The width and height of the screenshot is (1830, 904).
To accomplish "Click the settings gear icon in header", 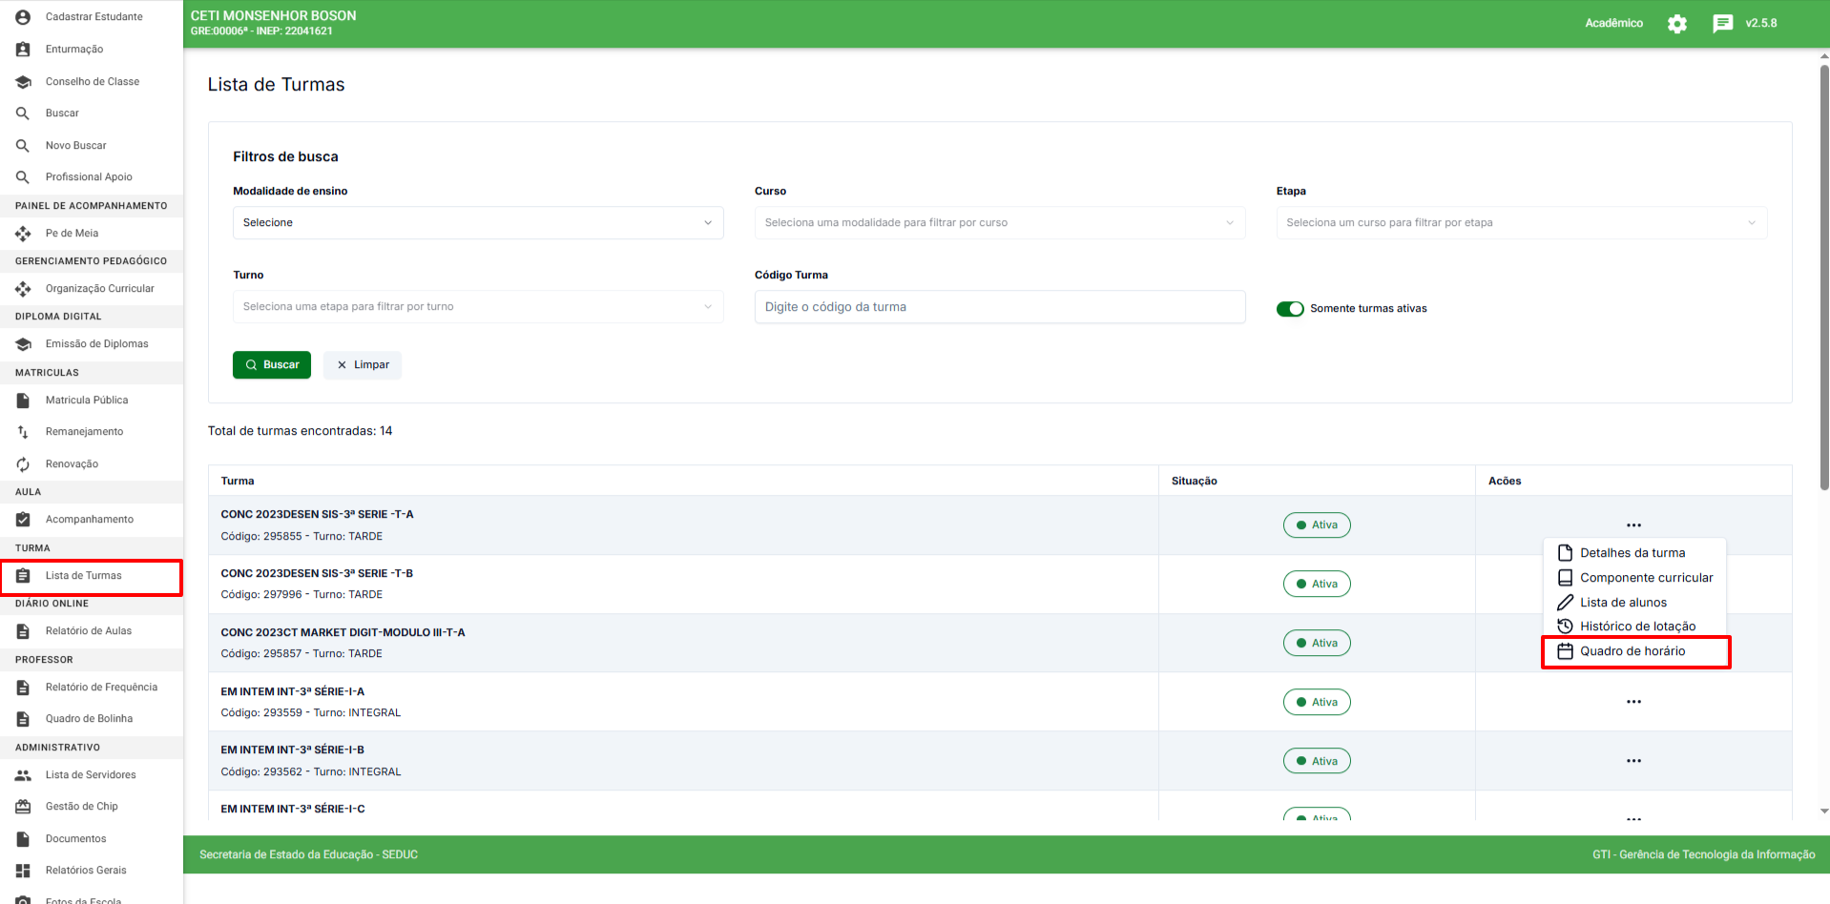I will point(1676,24).
